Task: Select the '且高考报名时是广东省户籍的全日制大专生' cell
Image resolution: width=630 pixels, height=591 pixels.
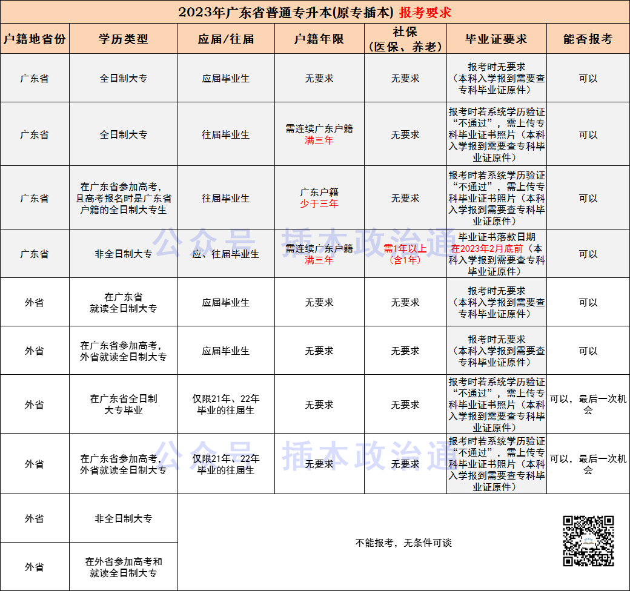Action: pos(124,198)
